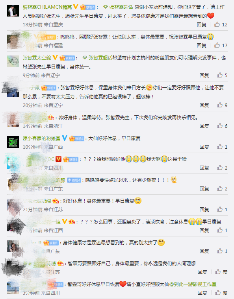Like the 浙江 comment with 6 likes

click(220, 126)
